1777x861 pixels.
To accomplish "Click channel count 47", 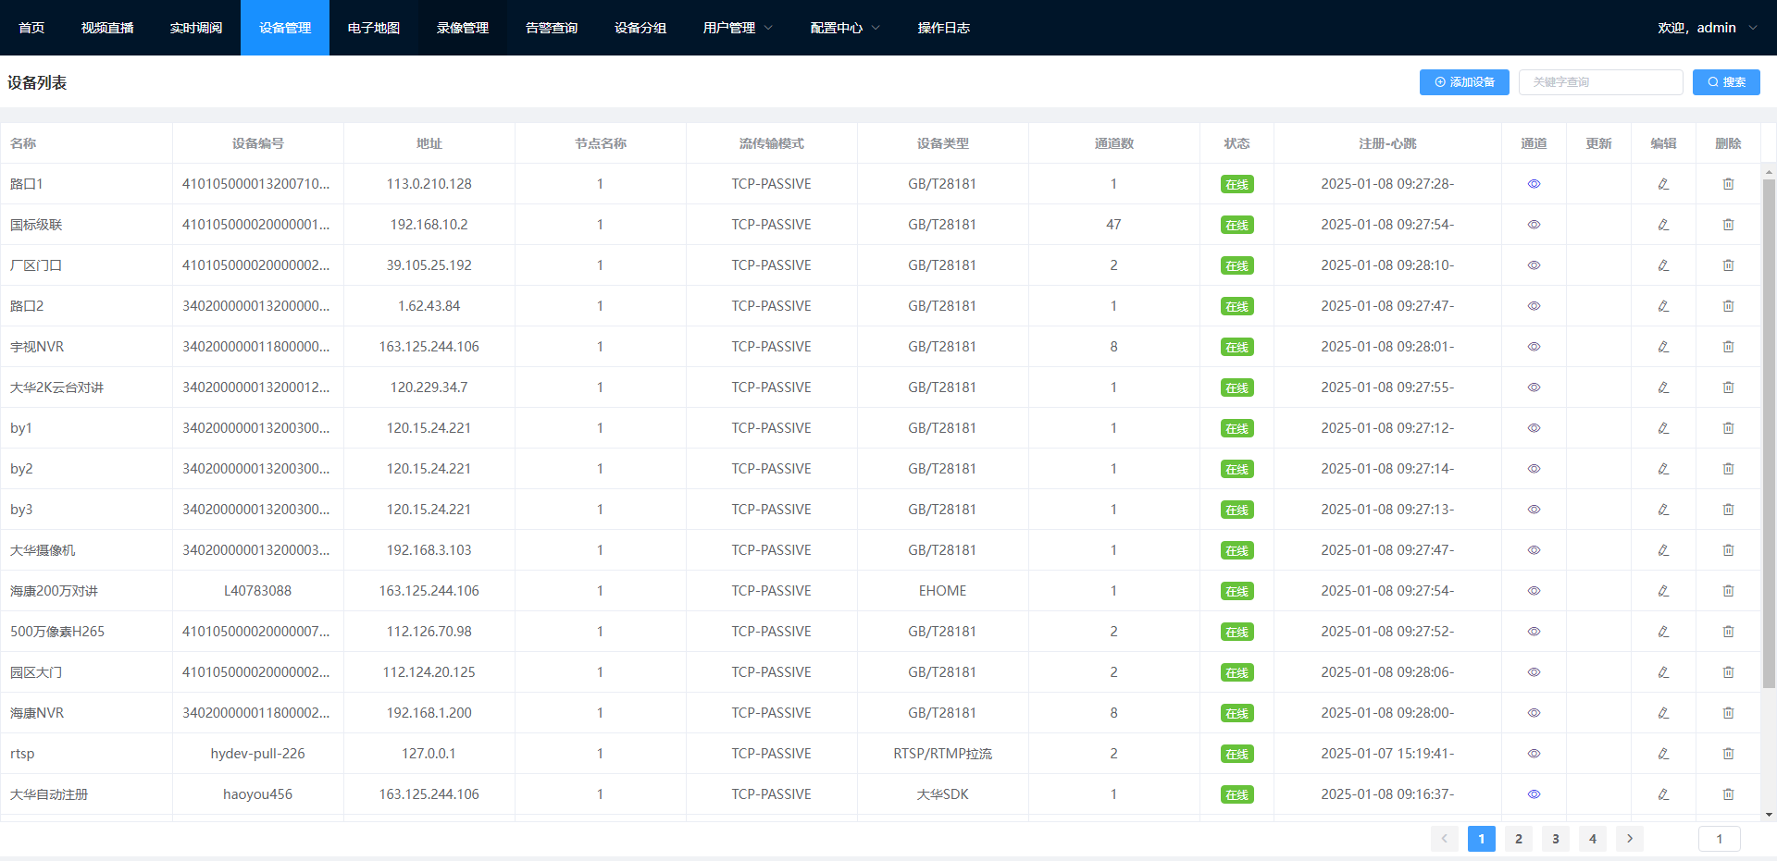I will 1113,225.
